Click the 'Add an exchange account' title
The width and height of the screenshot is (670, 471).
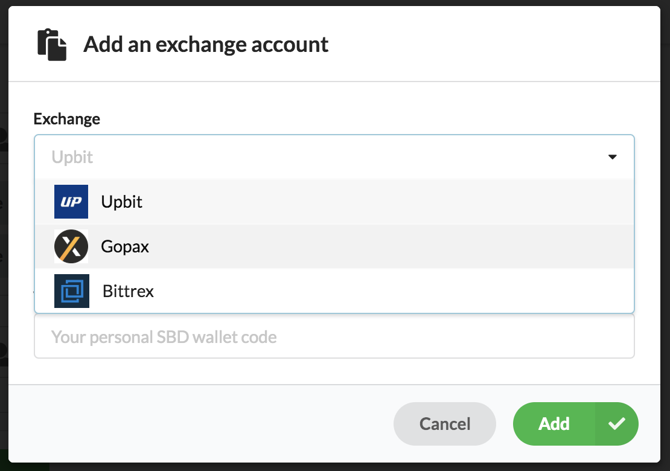point(206,45)
